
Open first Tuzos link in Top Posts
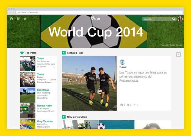coord(40,58)
